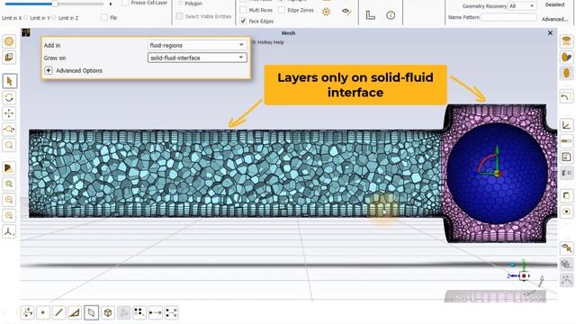This screenshot has width=576, height=324.
Task: Close the Mesh graphics window
Action: coord(550,33)
